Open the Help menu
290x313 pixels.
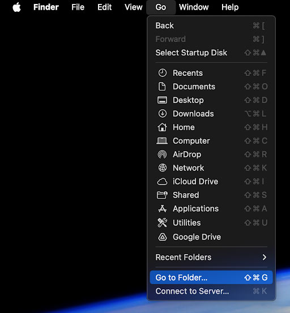[x=230, y=7]
